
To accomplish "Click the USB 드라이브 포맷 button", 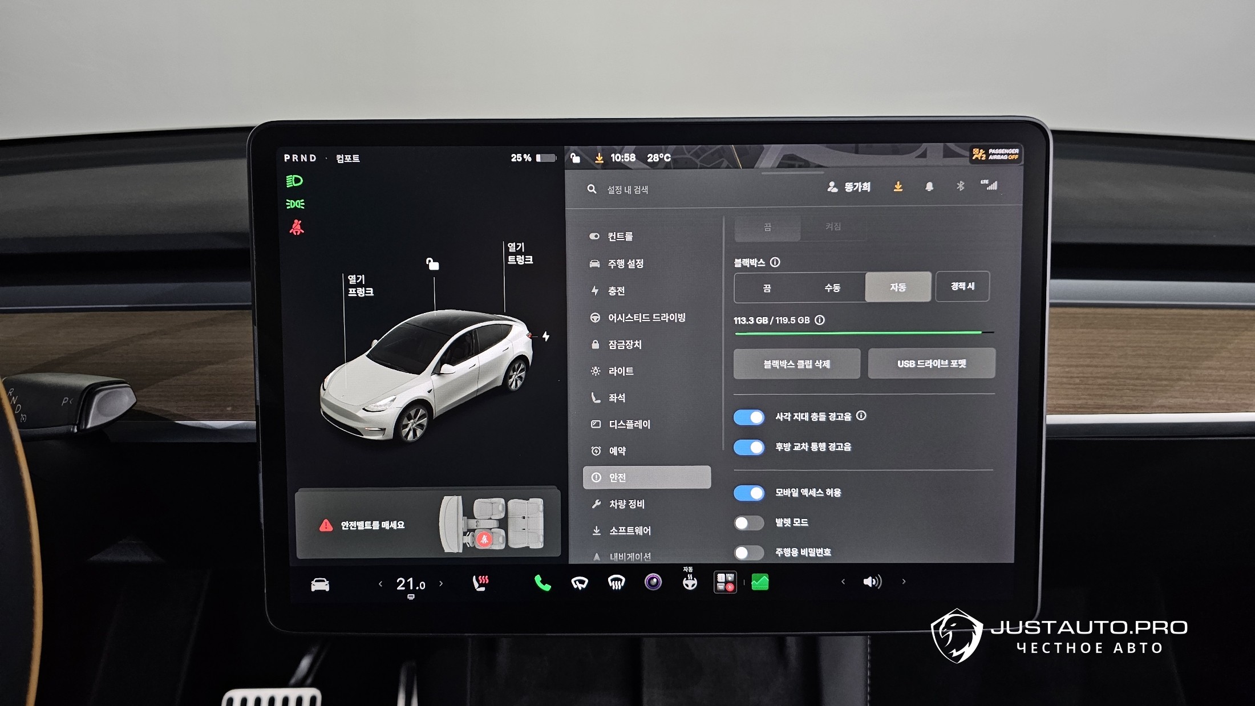I will [932, 363].
